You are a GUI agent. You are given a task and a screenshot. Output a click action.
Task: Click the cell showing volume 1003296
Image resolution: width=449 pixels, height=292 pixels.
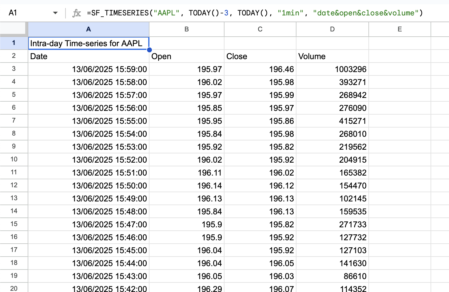click(332, 69)
